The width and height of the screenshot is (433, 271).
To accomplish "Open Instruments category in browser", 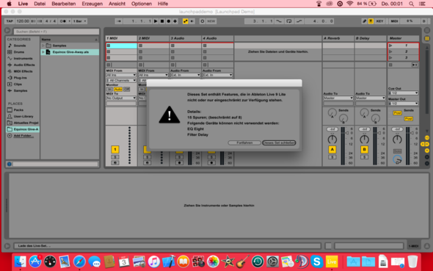I will point(23,59).
